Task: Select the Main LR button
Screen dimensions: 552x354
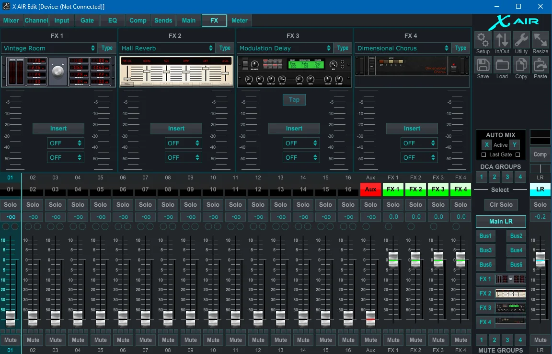Action: coord(501,222)
